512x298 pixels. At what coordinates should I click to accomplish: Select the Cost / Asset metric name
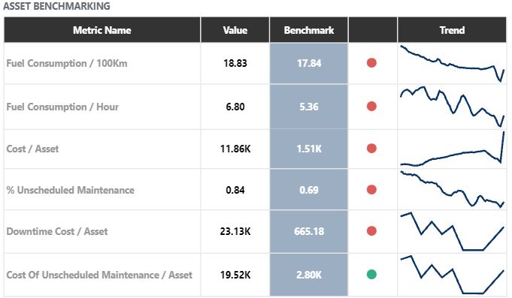32,149
